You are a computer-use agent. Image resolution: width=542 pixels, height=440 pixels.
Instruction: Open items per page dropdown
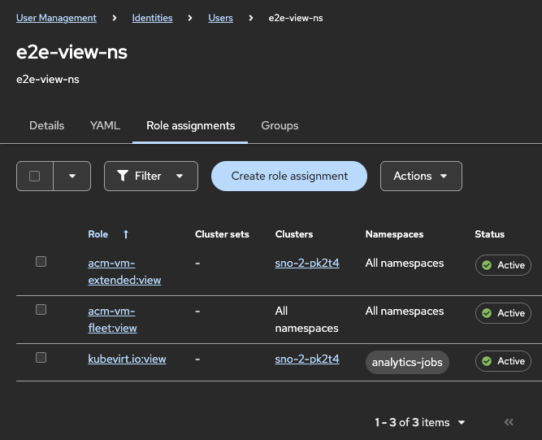pos(462,422)
